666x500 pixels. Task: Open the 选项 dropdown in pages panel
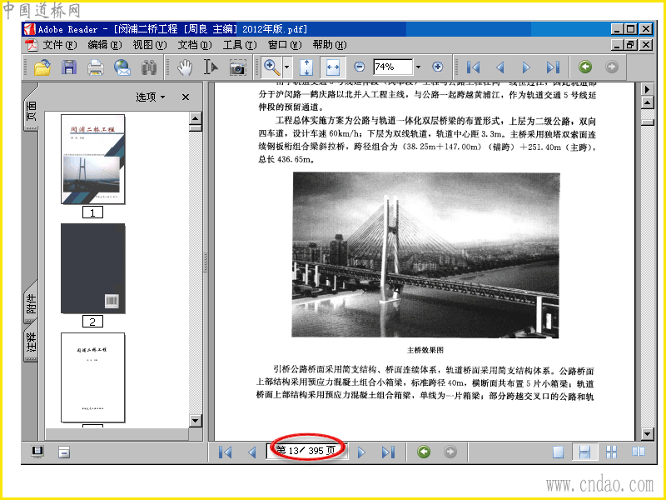(151, 97)
